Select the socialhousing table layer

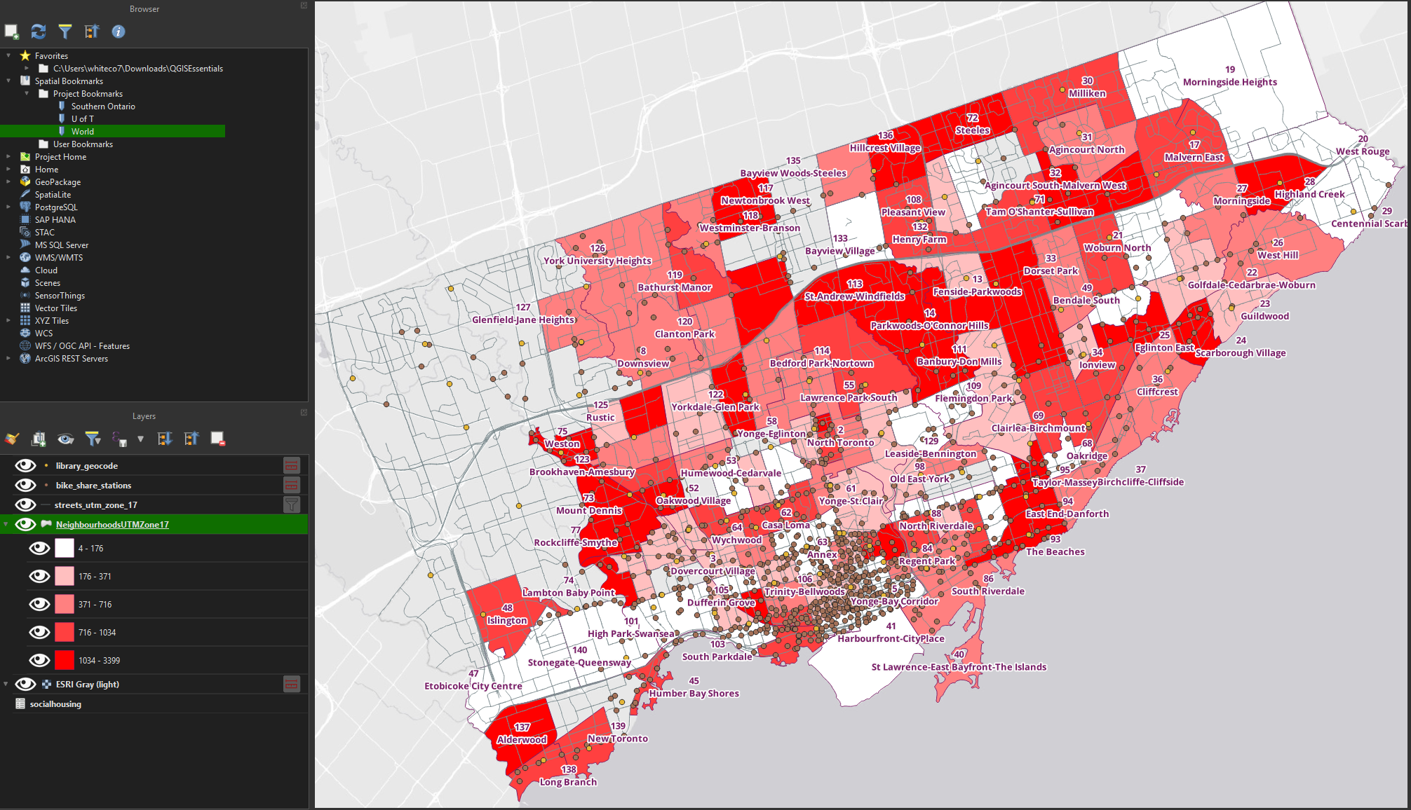[55, 703]
